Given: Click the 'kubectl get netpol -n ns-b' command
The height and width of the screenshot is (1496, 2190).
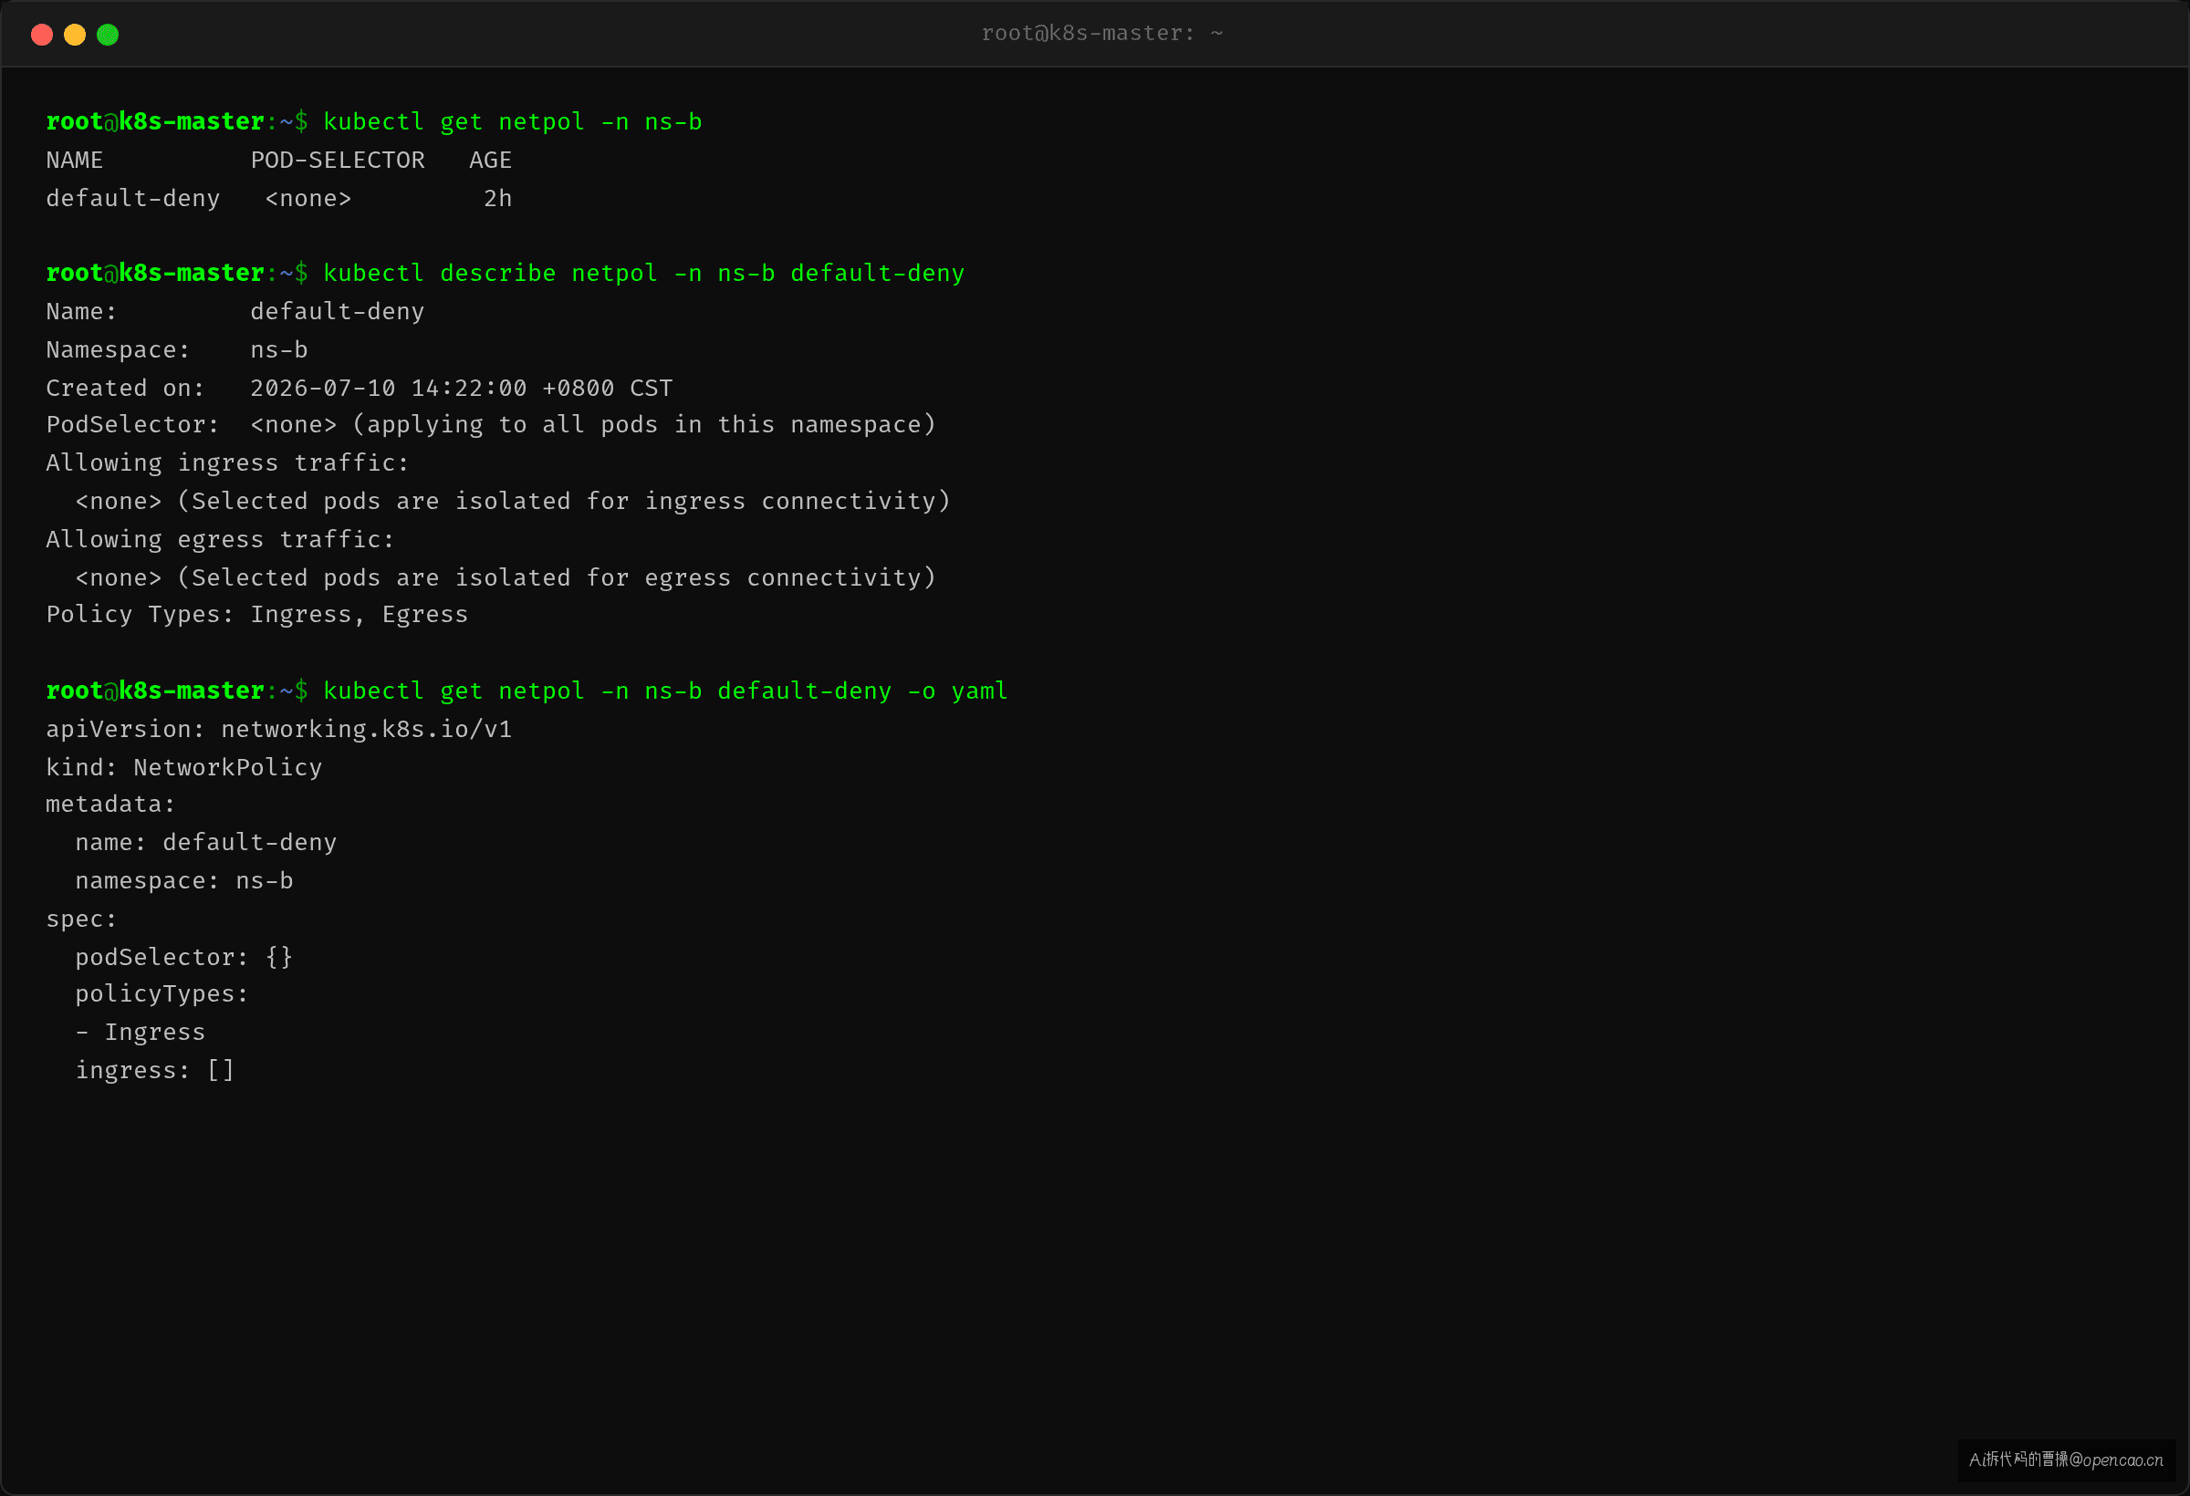Looking at the screenshot, I should point(513,122).
